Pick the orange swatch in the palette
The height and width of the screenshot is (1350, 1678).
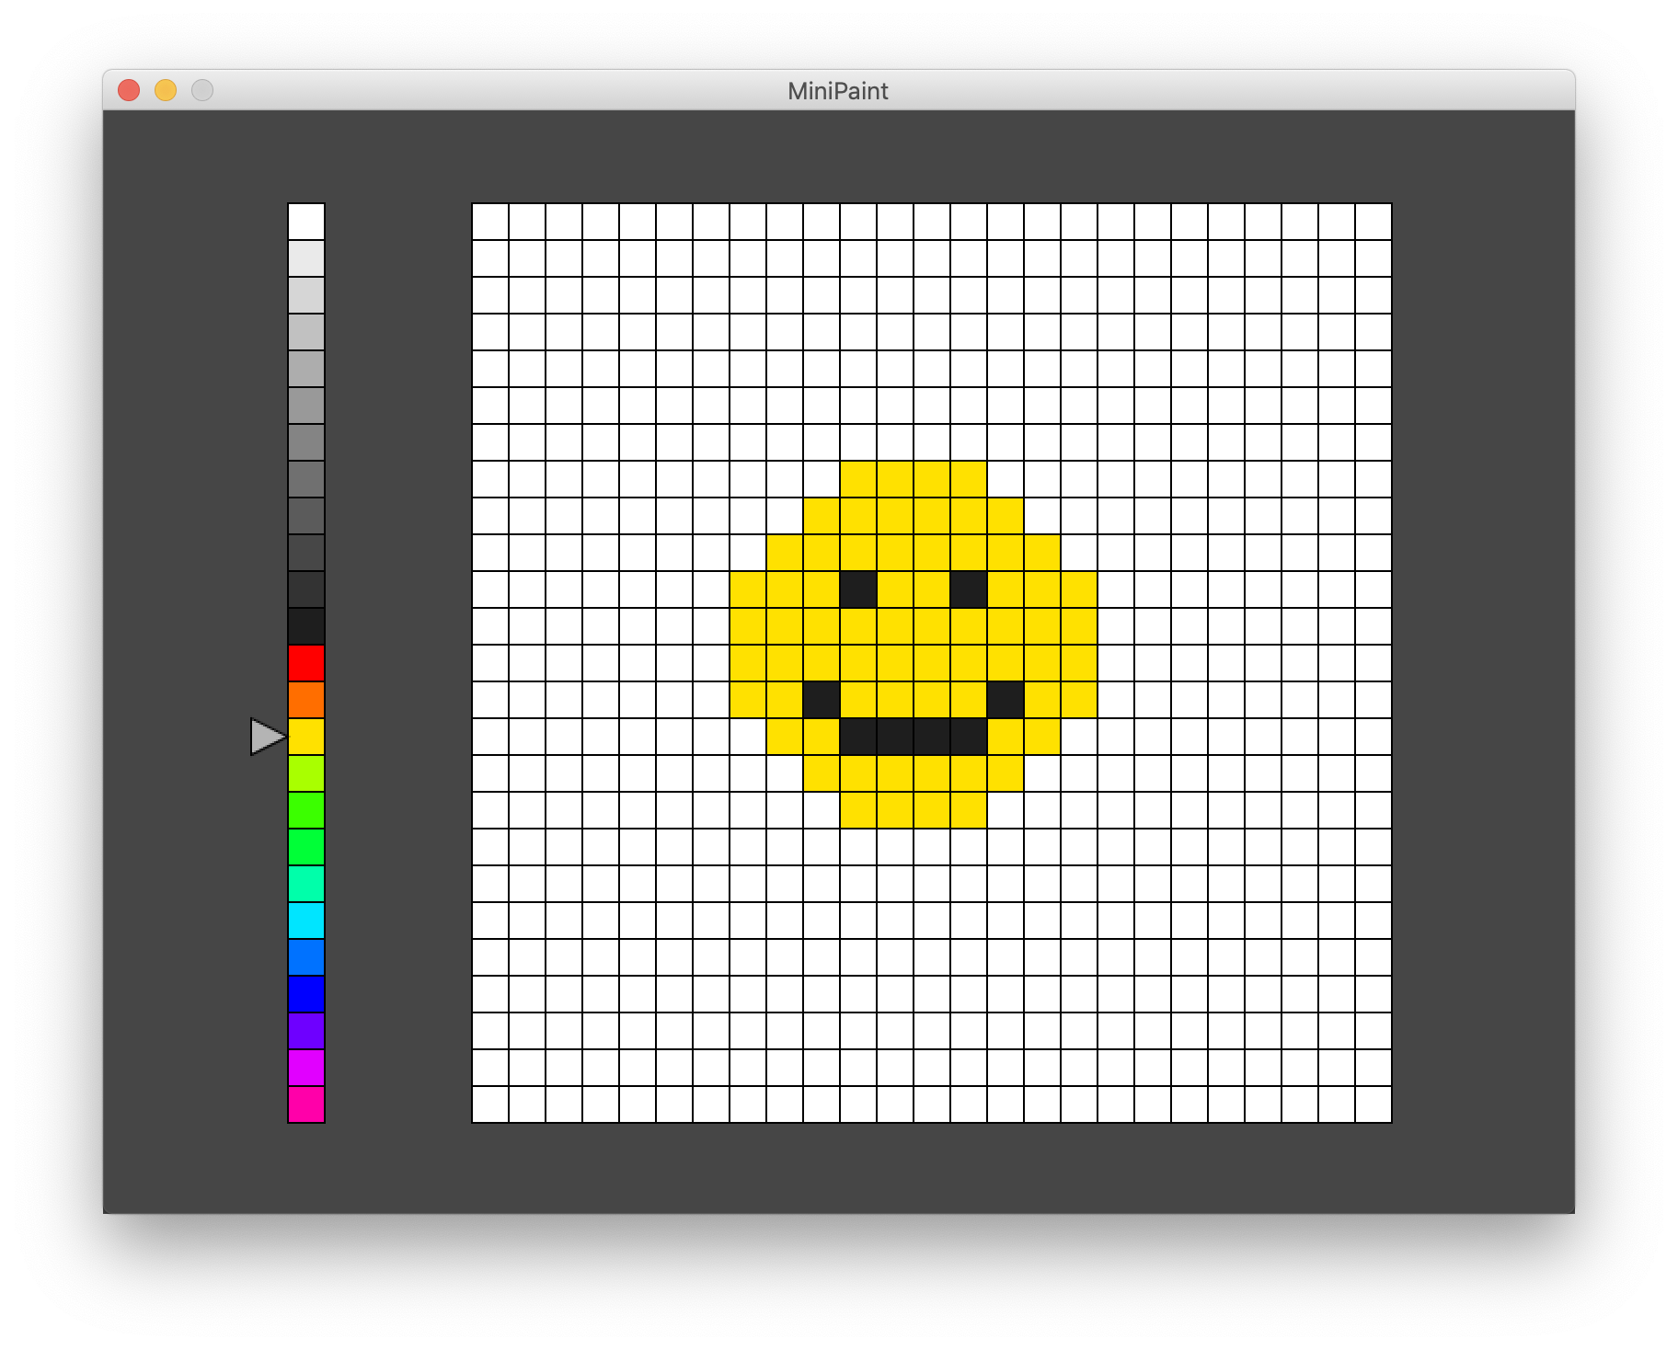306,700
